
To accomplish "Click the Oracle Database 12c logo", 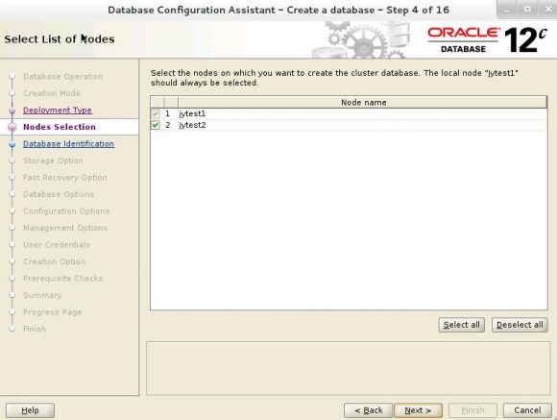I will [488, 39].
